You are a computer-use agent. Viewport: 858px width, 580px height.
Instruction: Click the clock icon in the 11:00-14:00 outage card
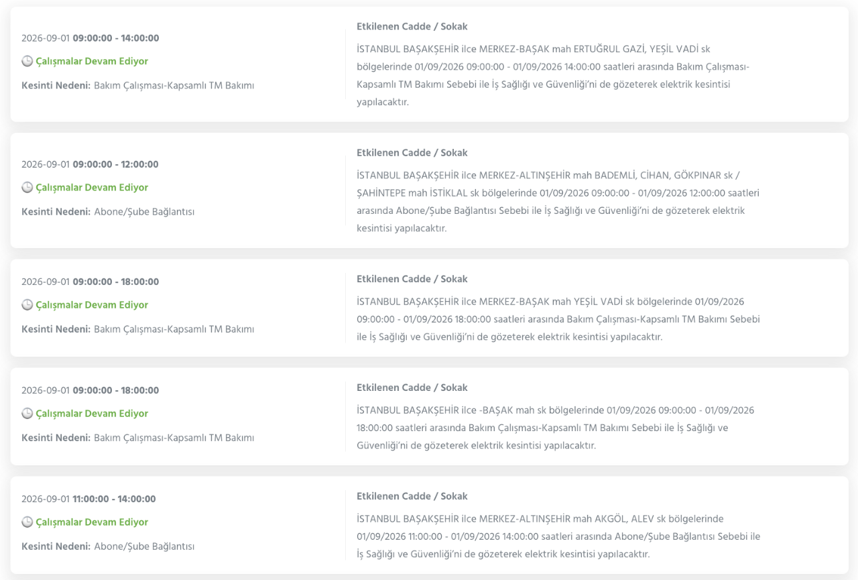[27, 522]
